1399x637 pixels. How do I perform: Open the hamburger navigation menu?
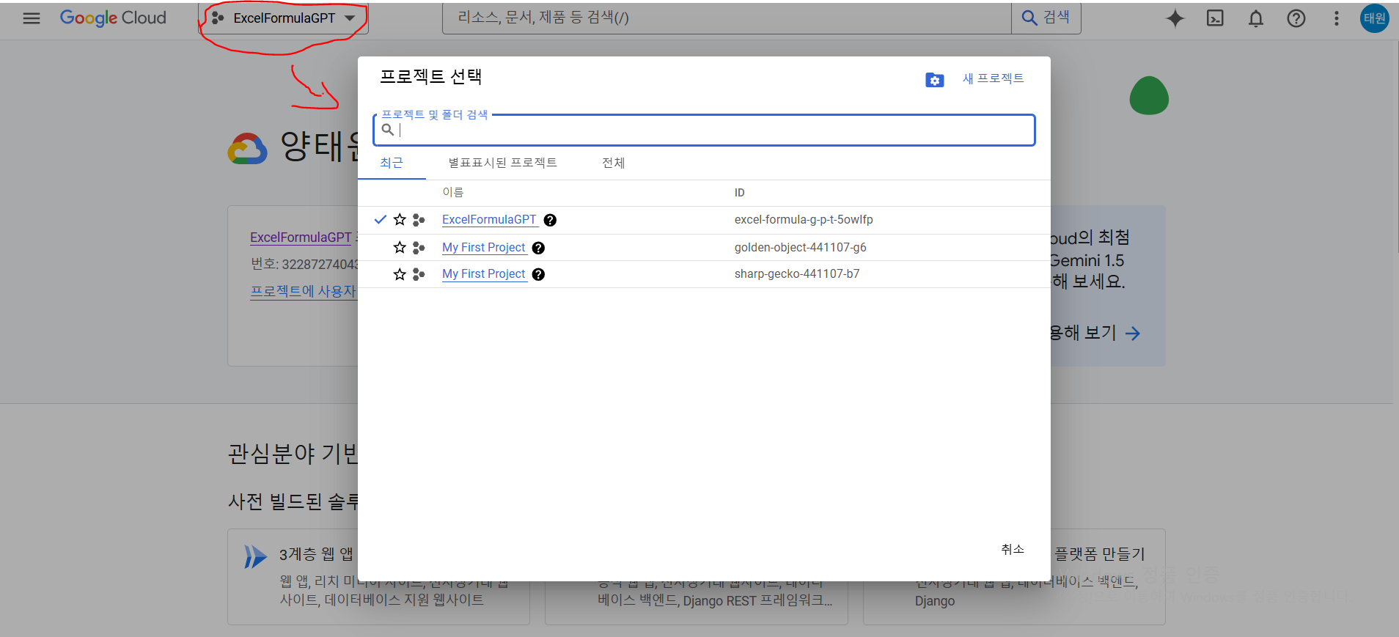coord(32,18)
